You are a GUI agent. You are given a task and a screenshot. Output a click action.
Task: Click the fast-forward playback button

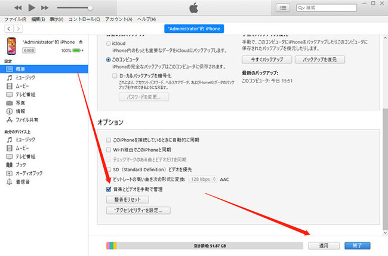pos(45,8)
